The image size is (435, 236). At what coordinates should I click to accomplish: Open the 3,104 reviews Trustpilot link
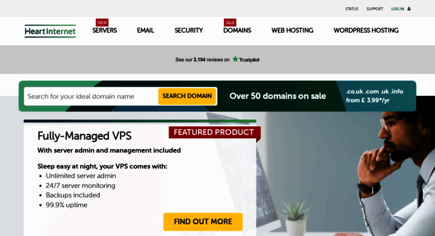click(202, 60)
